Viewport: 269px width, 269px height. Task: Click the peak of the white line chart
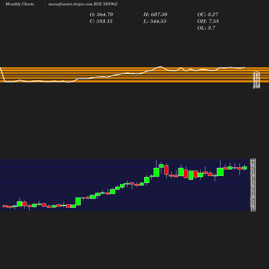pyautogui.click(x=161, y=67)
